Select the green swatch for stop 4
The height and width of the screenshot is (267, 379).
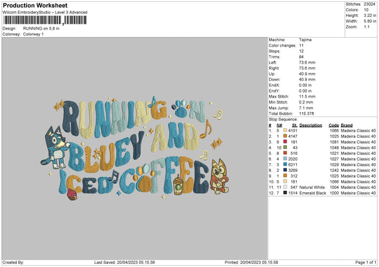[x=285, y=147]
